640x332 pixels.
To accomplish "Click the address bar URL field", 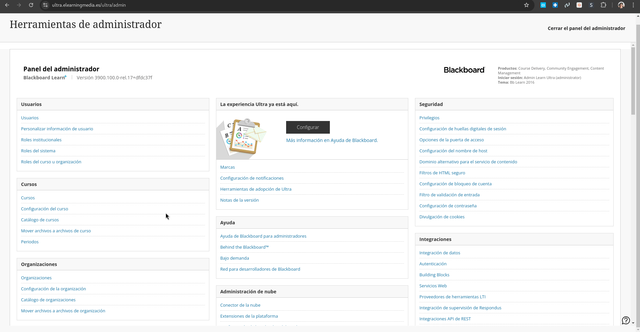I will click(284, 5).
